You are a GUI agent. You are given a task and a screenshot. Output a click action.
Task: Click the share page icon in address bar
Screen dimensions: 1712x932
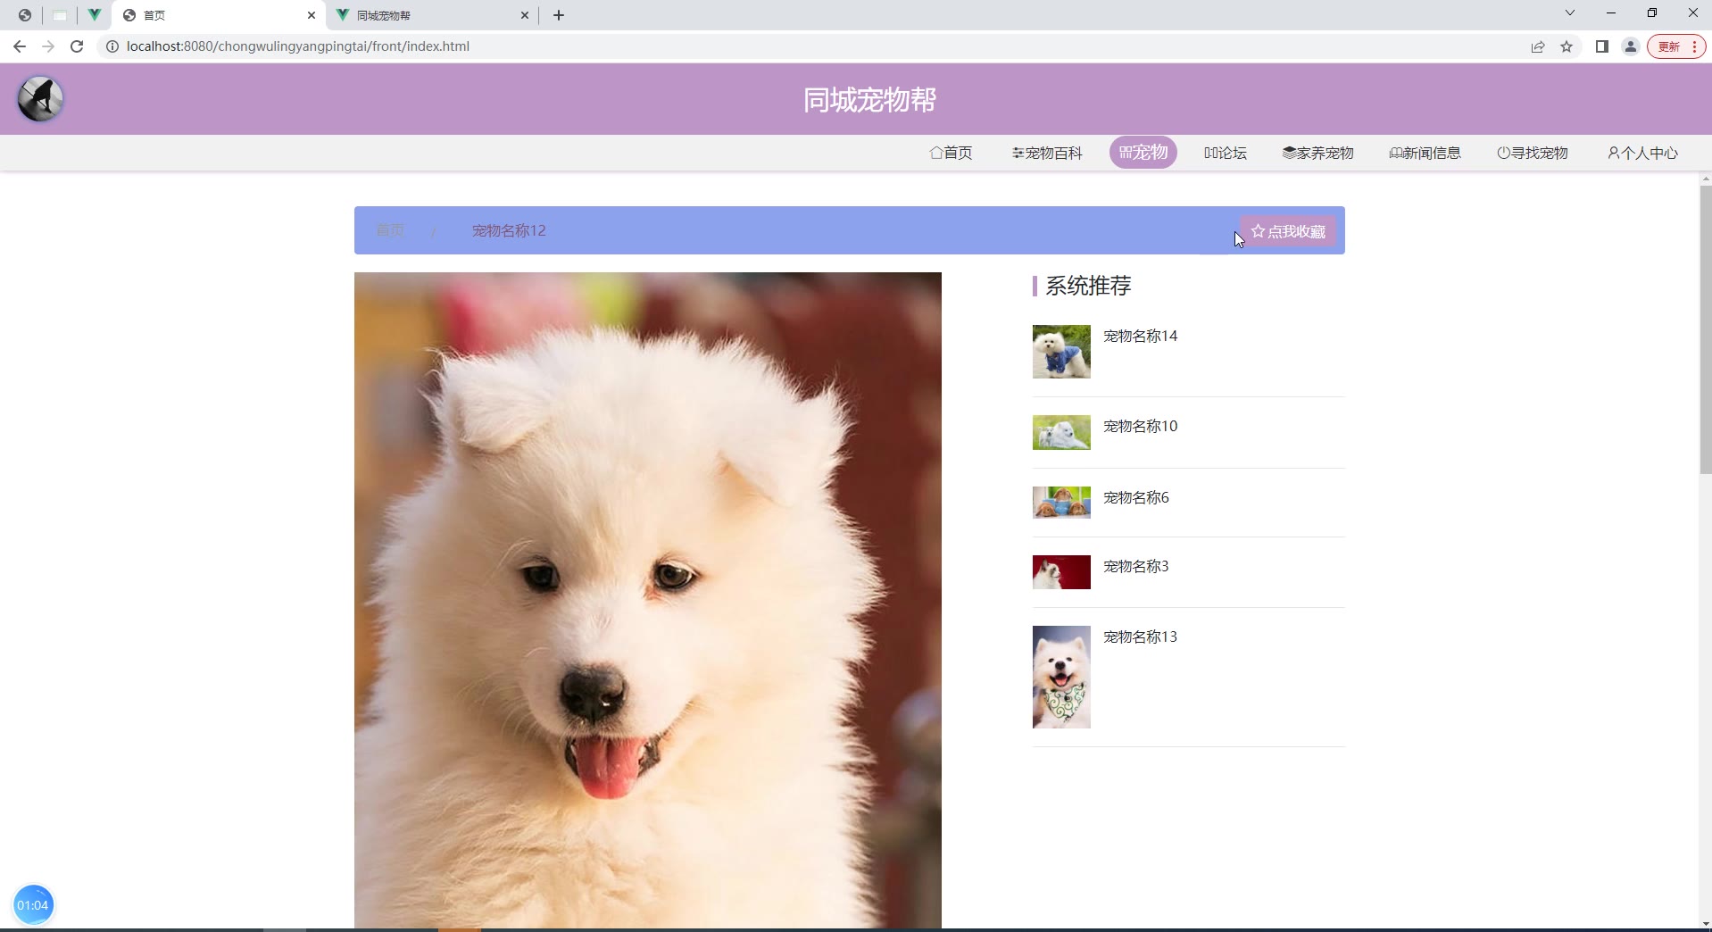1537,46
